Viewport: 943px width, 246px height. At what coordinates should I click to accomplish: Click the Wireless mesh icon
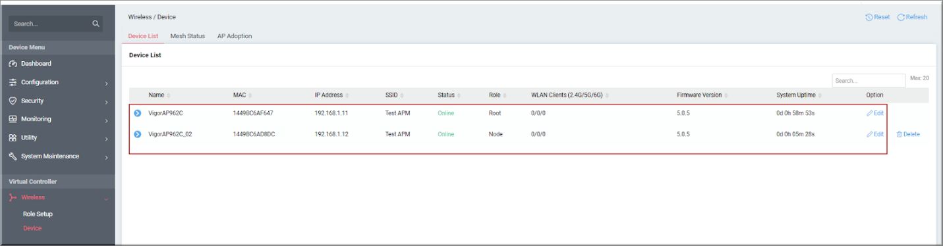click(x=13, y=197)
